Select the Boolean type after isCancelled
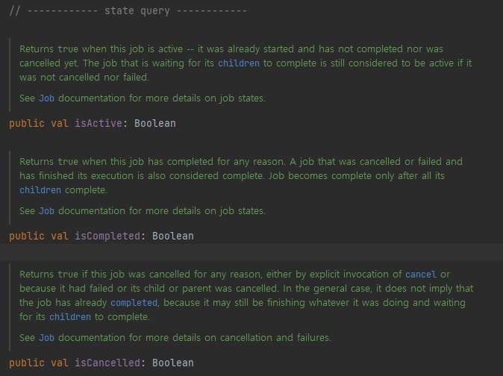The image size is (503, 376). click(x=173, y=363)
